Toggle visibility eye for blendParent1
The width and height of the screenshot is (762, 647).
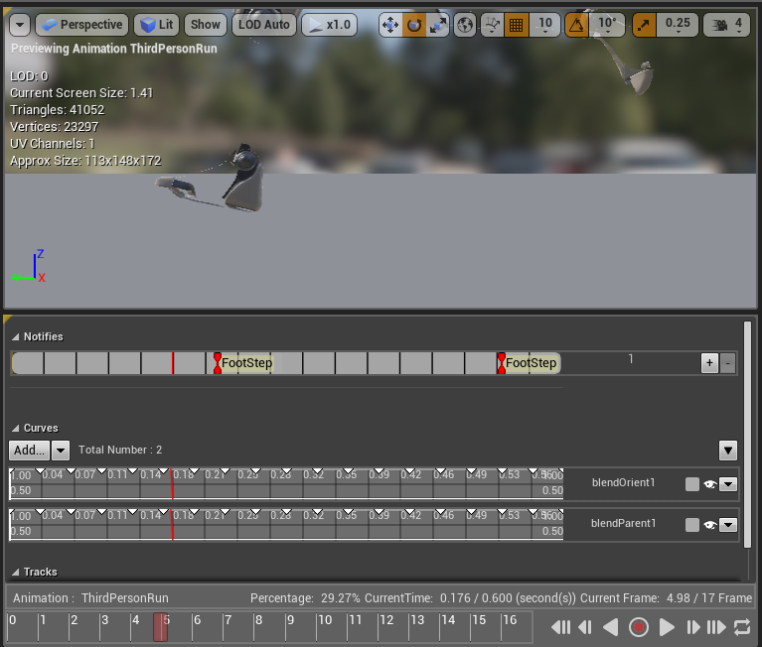(x=710, y=525)
